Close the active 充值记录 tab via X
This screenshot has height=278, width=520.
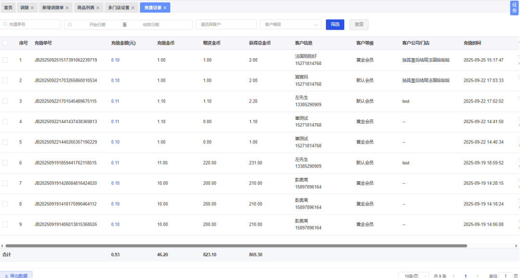165,8
